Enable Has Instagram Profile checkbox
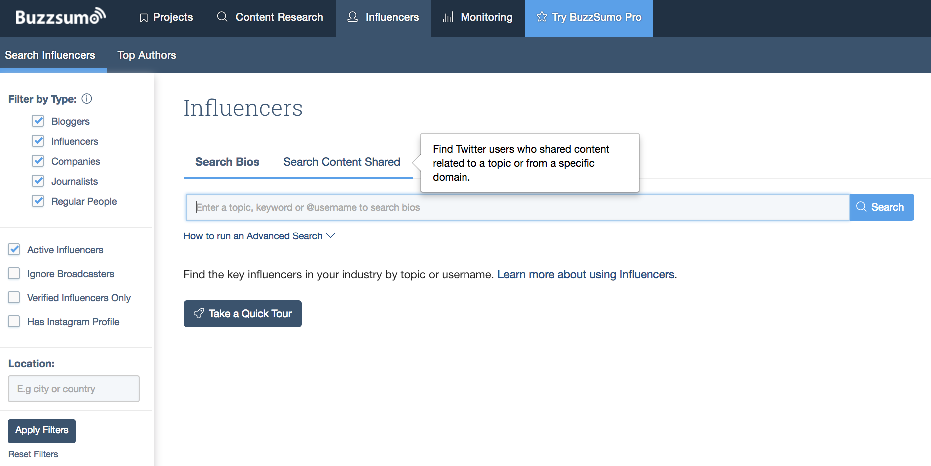This screenshot has width=931, height=466. [14, 321]
